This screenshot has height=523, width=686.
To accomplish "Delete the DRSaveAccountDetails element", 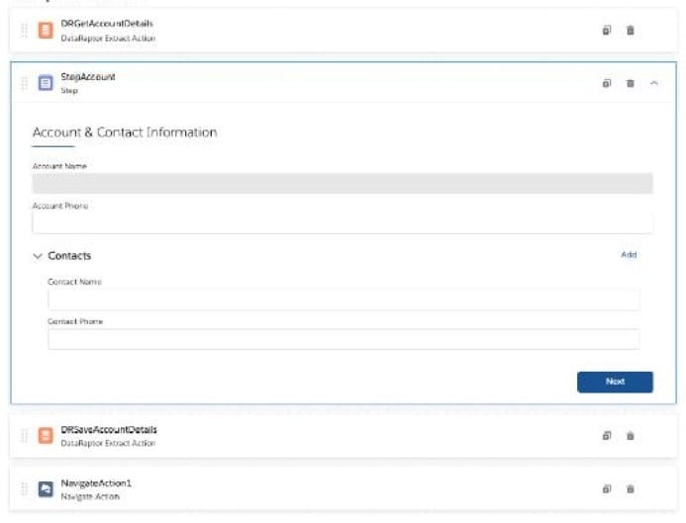I will tap(631, 436).
